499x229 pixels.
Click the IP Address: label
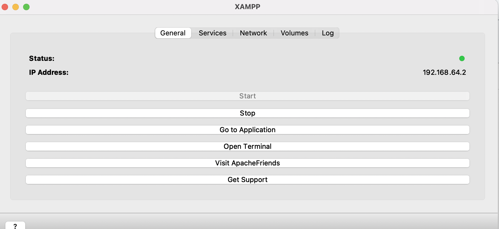pos(49,72)
